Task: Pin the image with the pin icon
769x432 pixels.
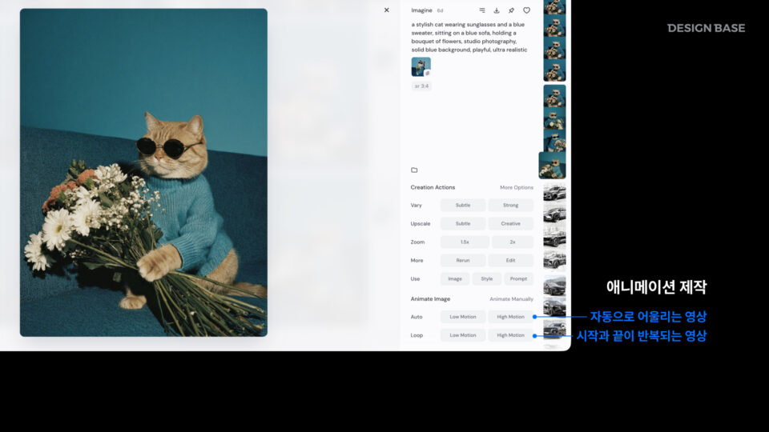Action: pos(511,10)
